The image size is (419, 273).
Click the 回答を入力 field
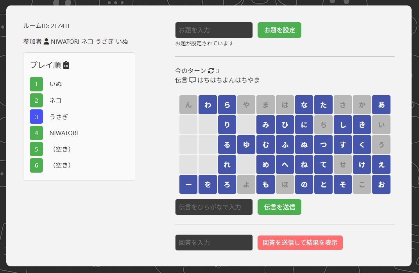(x=214, y=243)
